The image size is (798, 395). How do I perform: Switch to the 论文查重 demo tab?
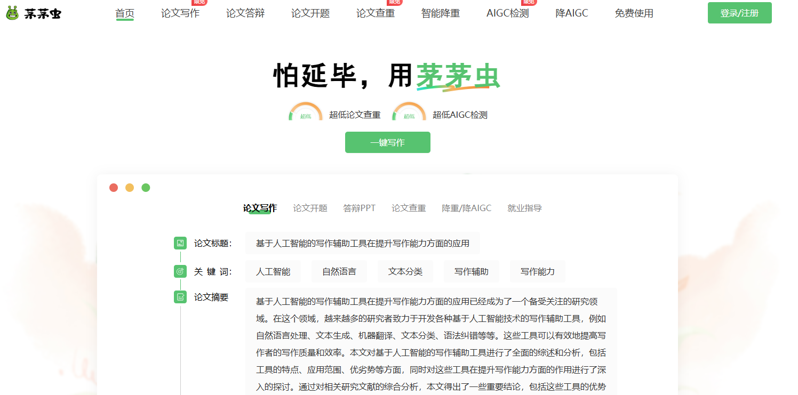pyautogui.click(x=409, y=208)
